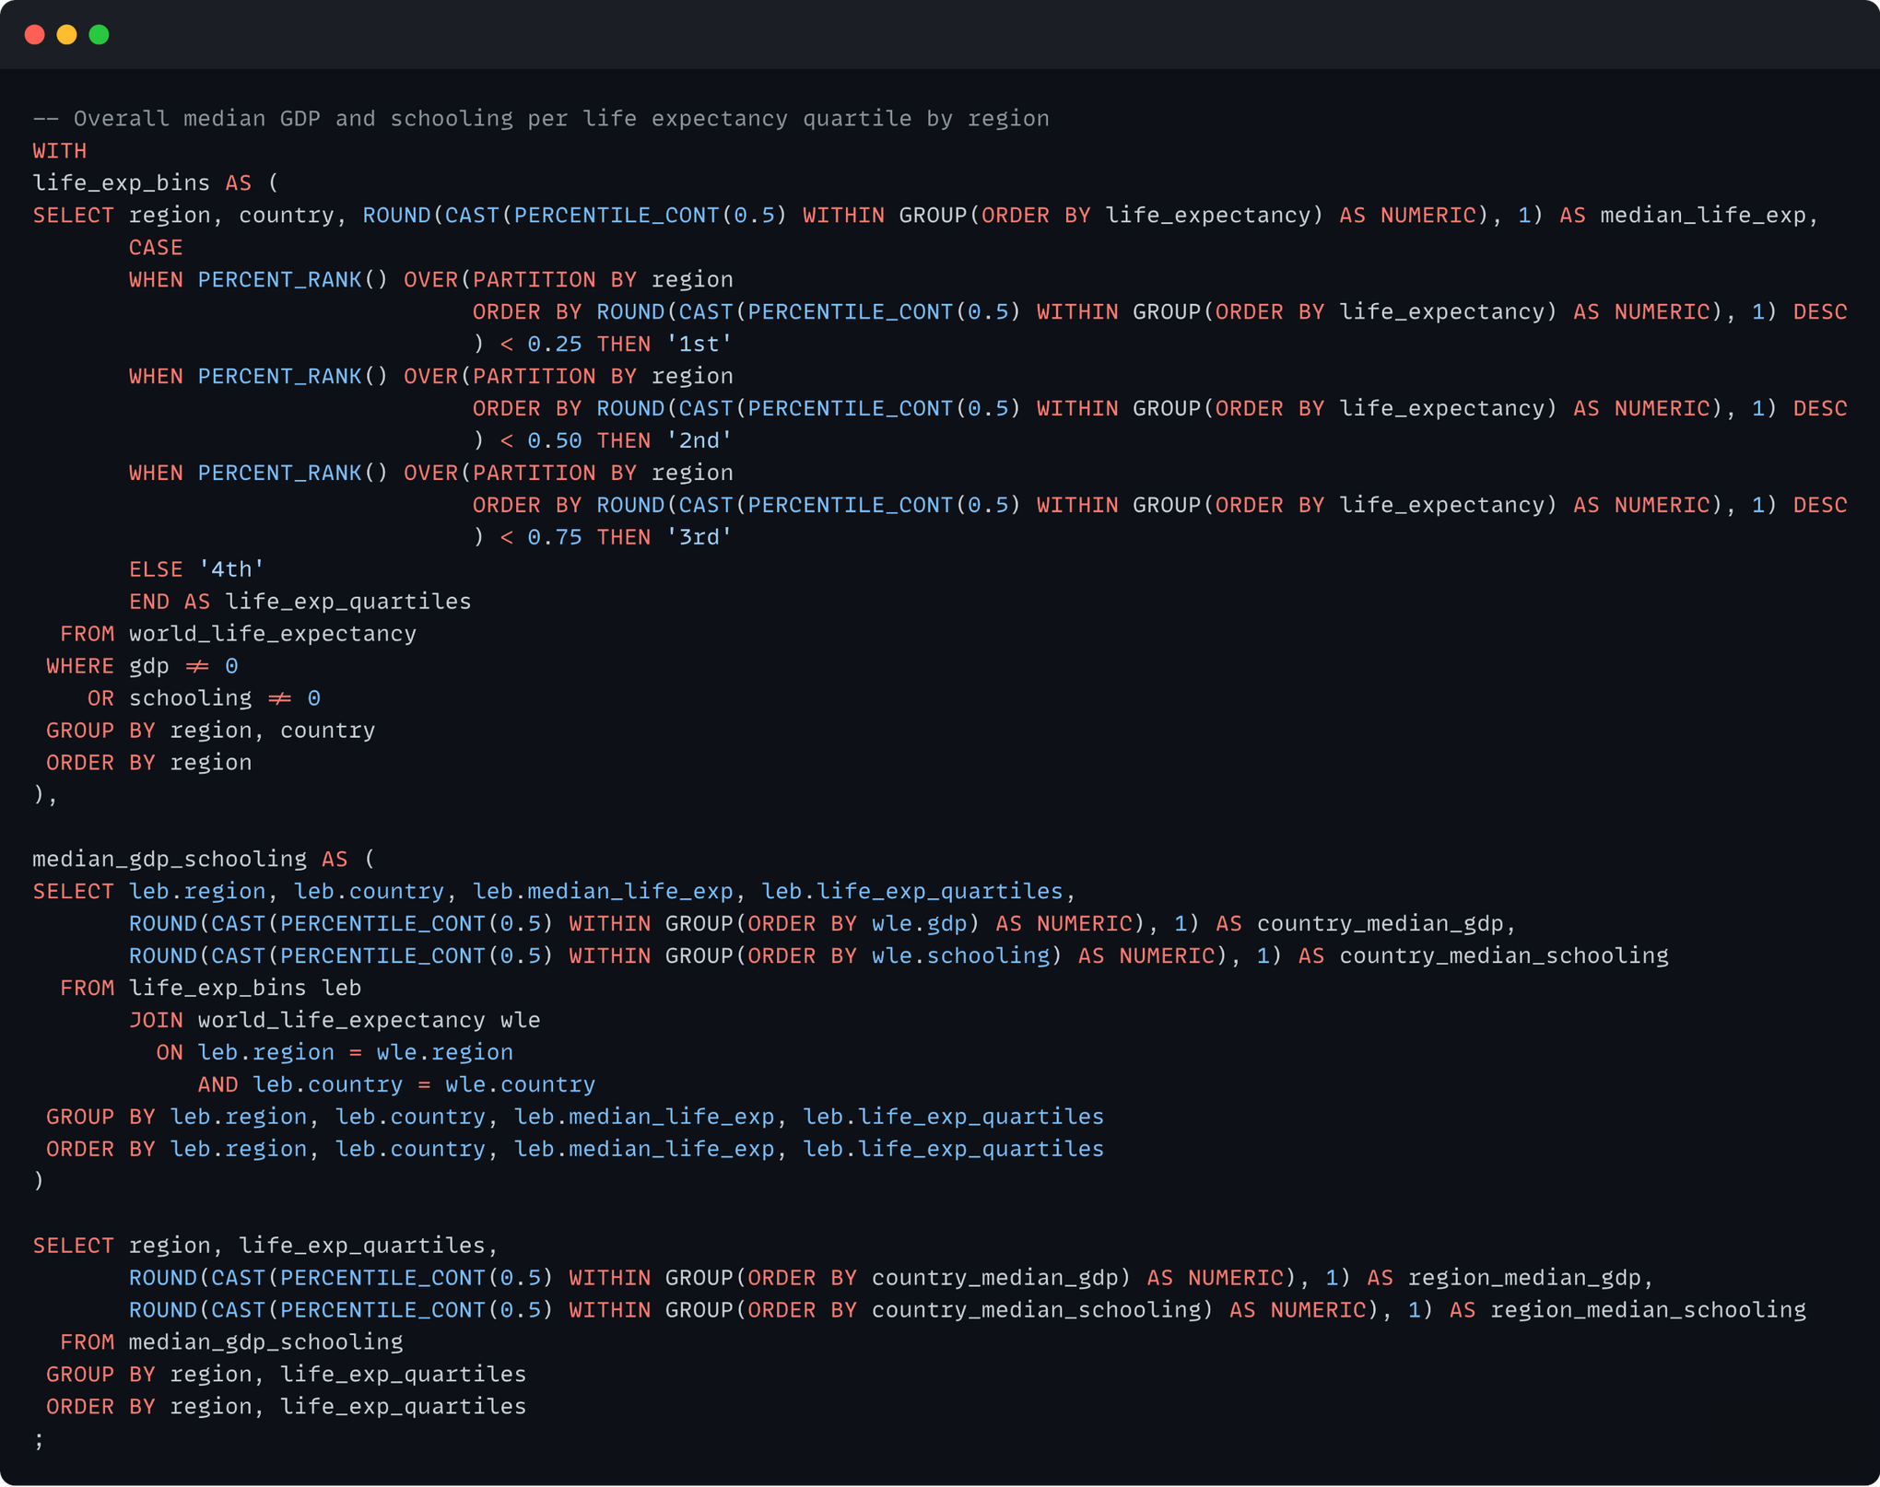Screen dimensions: 1880x1487
Task: Click 'OR schooling ≠ 0' condition
Action: coord(204,698)
